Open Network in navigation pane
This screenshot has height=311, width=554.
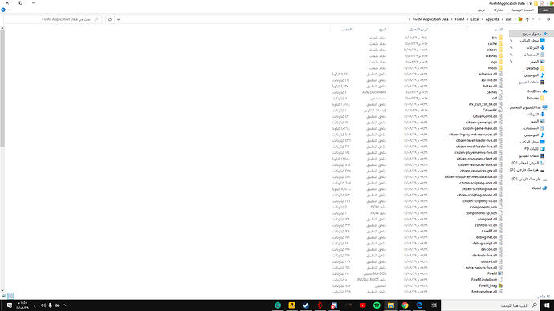[540, 188]
